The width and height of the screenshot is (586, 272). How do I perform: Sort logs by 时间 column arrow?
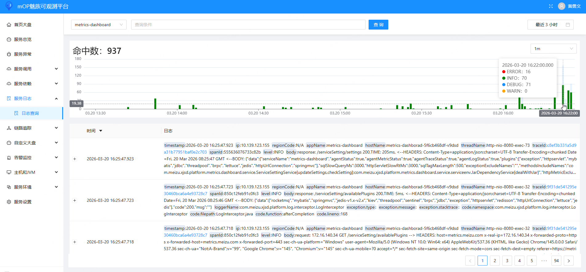(x=101, y=131)
